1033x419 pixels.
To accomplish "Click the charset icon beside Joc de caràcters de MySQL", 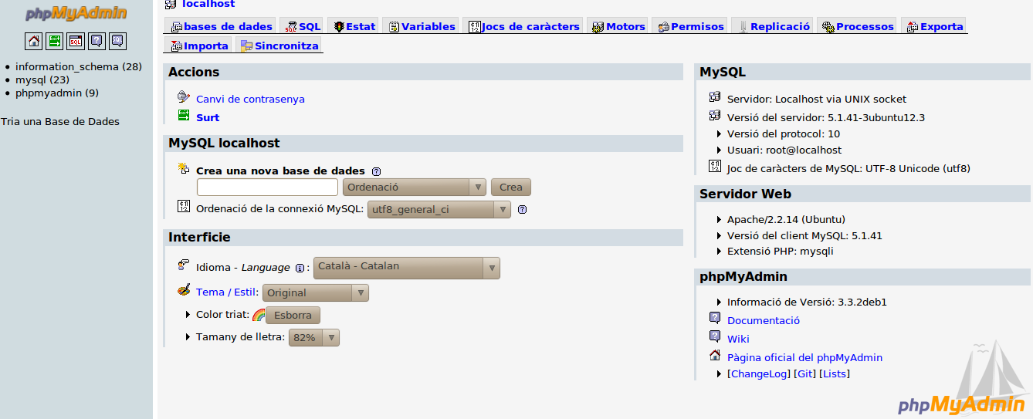I will pos(715,167).
